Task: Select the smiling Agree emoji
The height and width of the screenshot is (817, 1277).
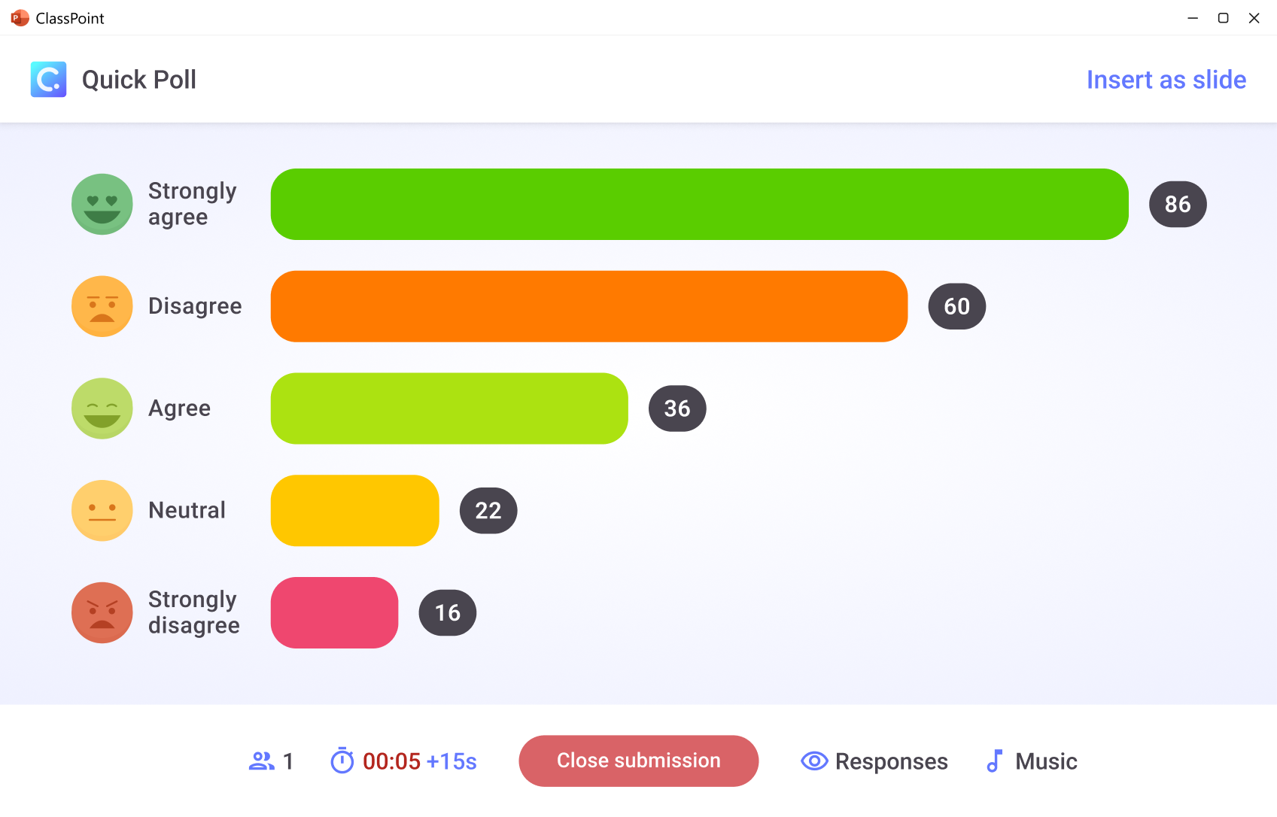Action: (x=102, y=408)
